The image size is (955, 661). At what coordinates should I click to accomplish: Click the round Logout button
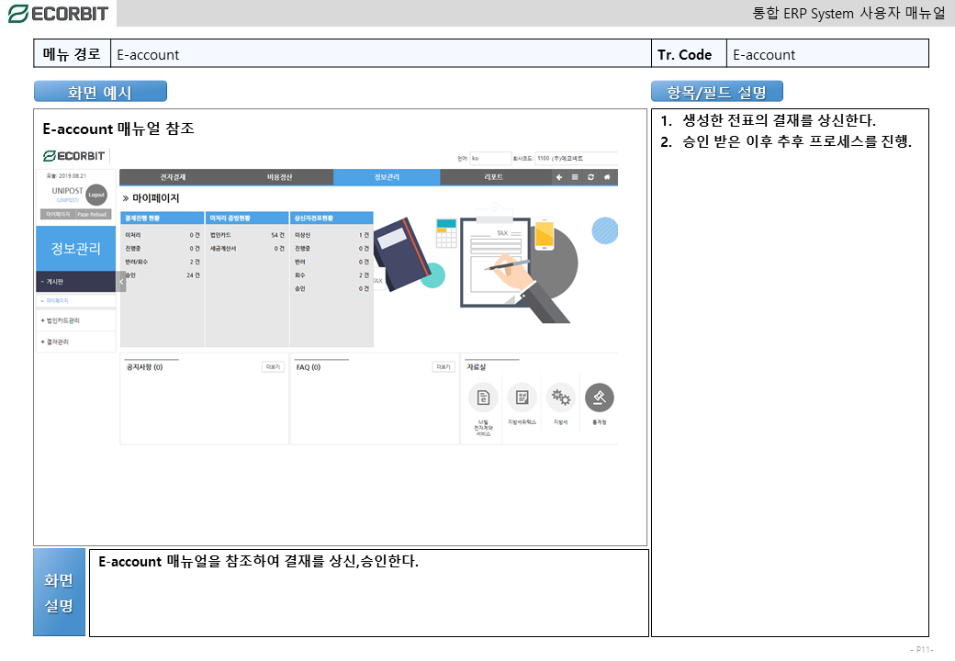click(x=96, y=195)
